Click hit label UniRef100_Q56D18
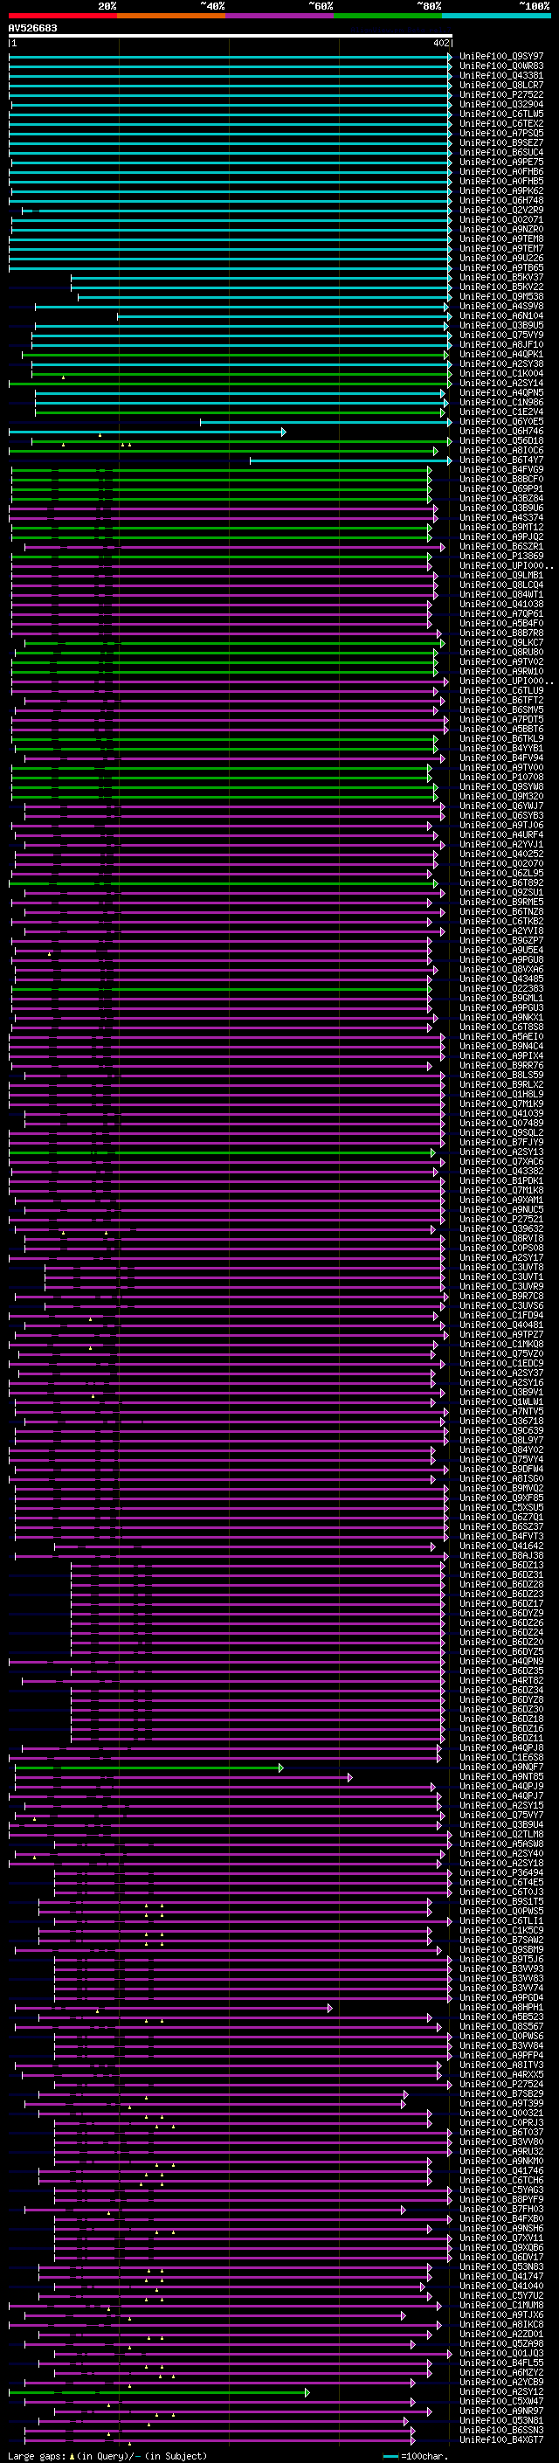This screenshot has height=2463, width=559. click(500, 440)
